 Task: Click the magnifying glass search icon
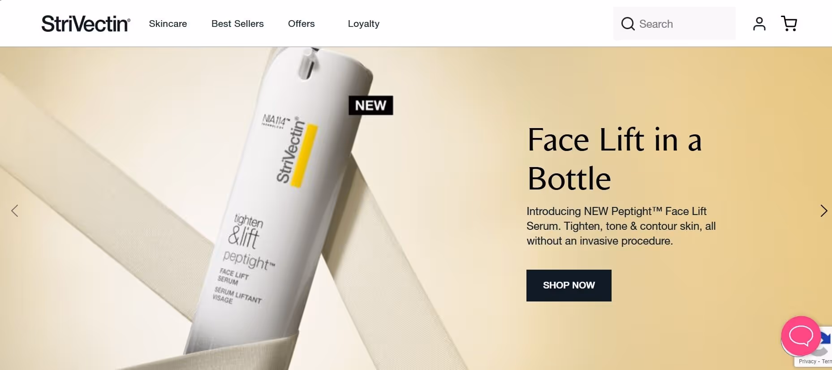coord(628,24)
